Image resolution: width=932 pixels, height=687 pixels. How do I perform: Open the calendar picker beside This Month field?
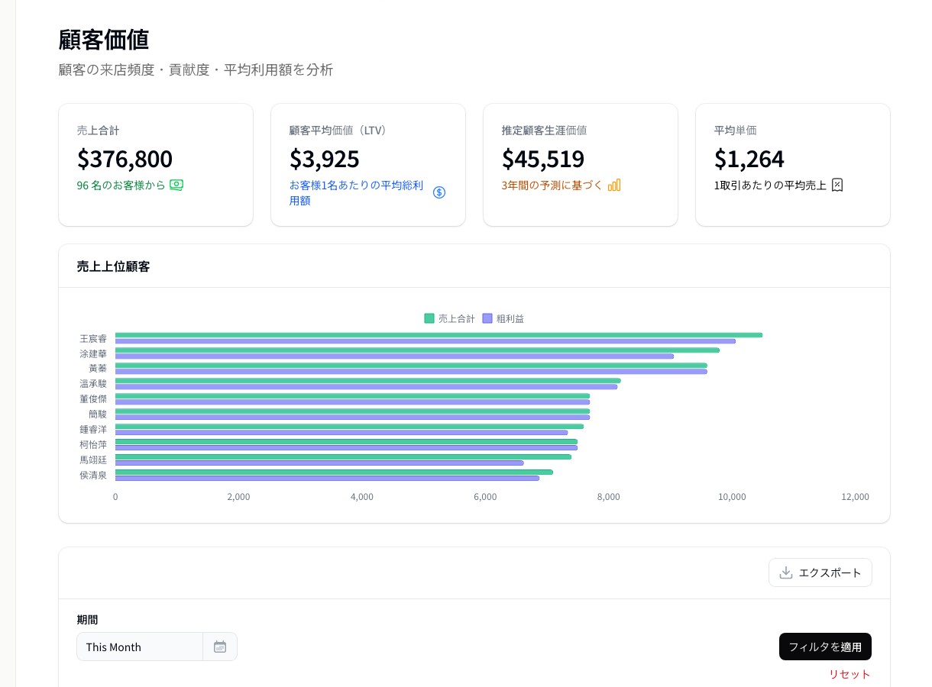click(220, 647)
